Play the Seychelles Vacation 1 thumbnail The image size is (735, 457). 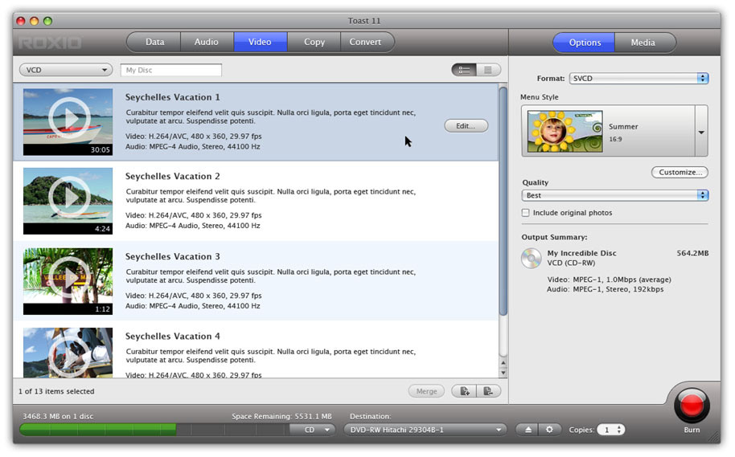68,118
